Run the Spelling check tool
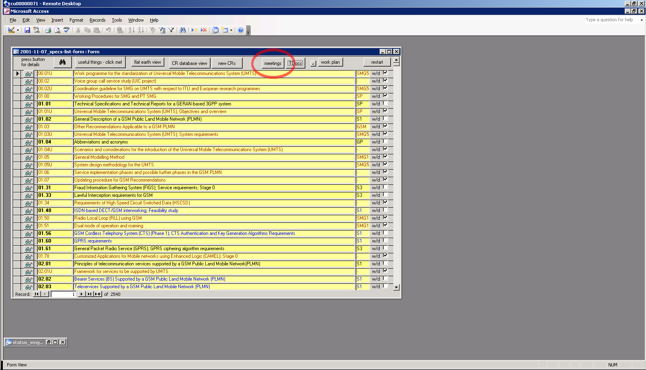This screenshot has height=370, width=646. click(67, 30)
